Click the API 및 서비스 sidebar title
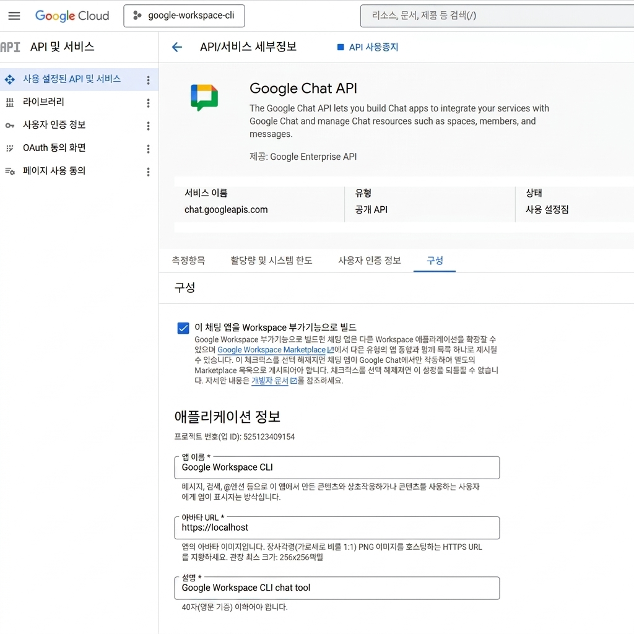The height and width of the screenshot is (634, 634). (63, 47)
